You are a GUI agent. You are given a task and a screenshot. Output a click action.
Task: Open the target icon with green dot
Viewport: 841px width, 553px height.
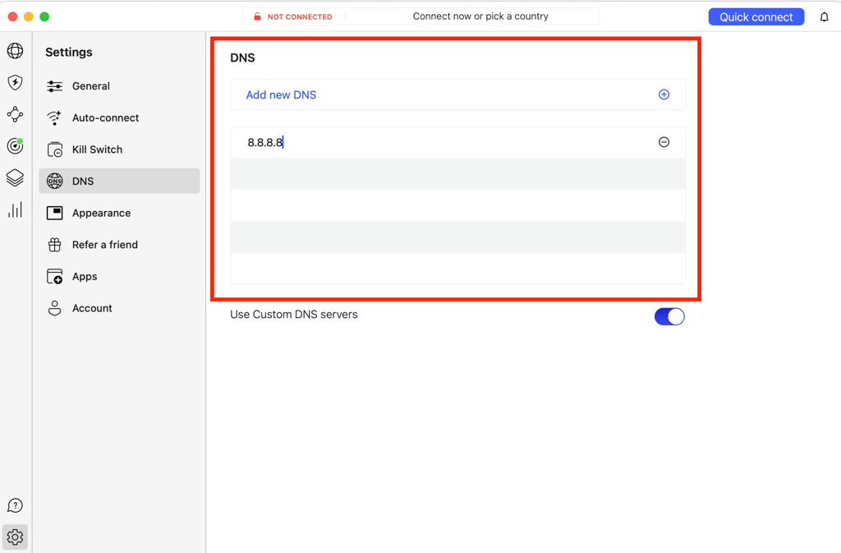pyautogui.click(x=15, y=145)
